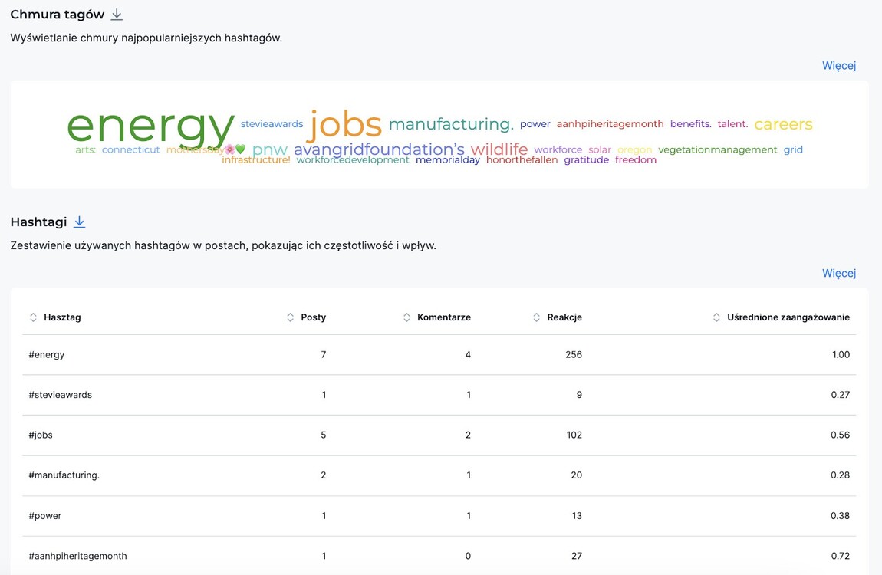Image resolution: width=882 pixels, height=575 pixels.
Task: Click 'arts:' tag in the cloud
Action: pos(85,150)
